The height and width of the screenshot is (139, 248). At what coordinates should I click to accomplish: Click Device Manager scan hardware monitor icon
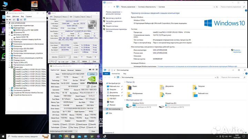point(25,20)
